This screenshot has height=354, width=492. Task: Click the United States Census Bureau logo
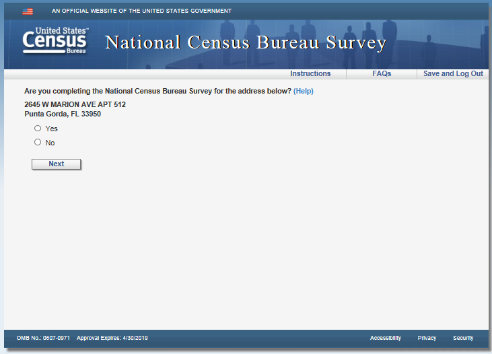[x=56, y=40]
